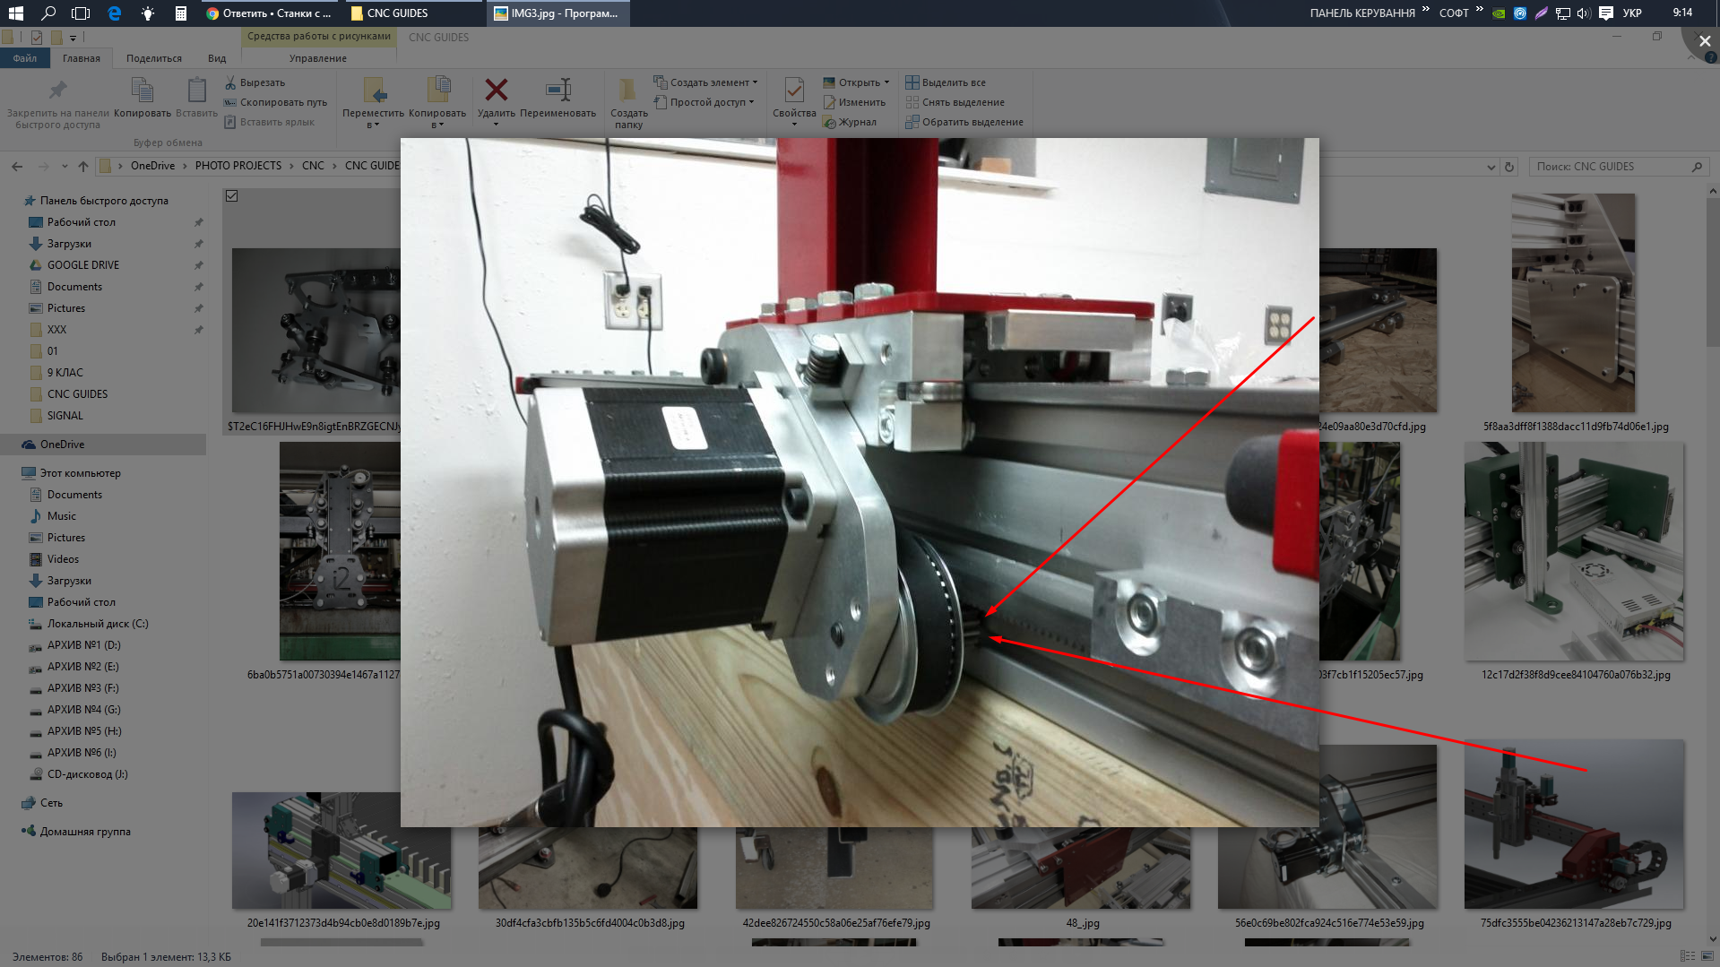
Task: Refresh the Explorer address bar
Action: point(1509,167)
